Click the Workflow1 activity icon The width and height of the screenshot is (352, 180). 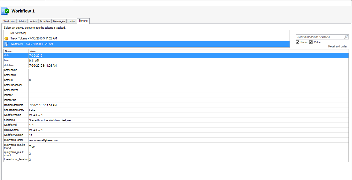6,44
